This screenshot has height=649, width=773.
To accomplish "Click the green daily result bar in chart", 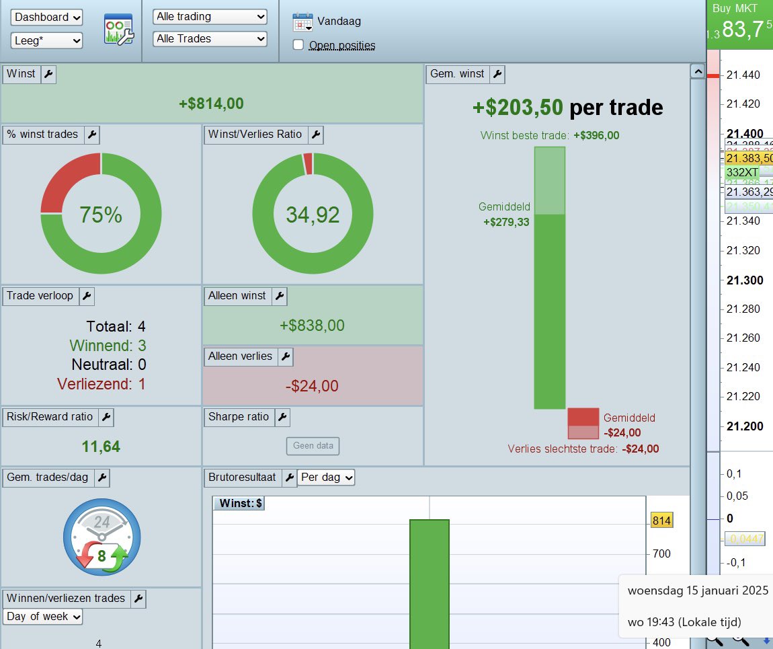I will tap(430, 584).
